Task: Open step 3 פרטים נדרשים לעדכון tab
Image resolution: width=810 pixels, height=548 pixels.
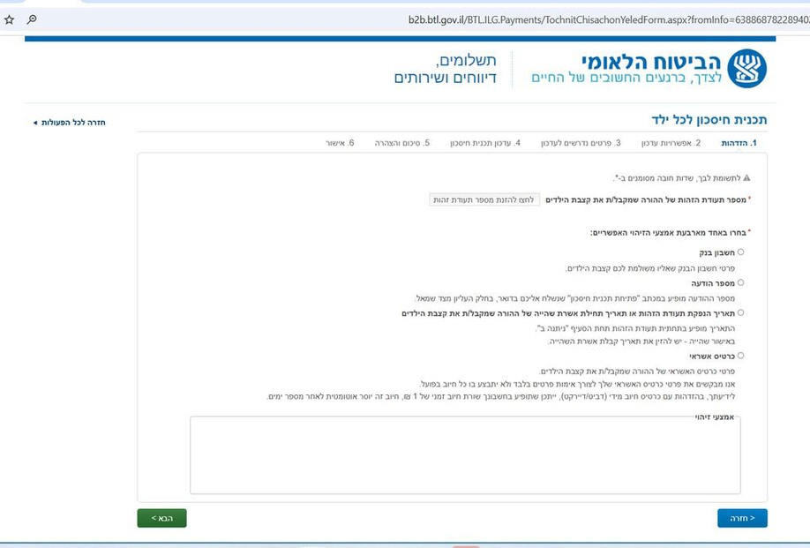Action: [581, 143]
